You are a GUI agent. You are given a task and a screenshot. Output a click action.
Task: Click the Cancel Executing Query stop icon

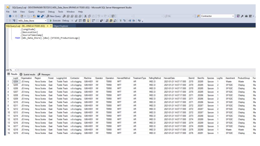72,21
